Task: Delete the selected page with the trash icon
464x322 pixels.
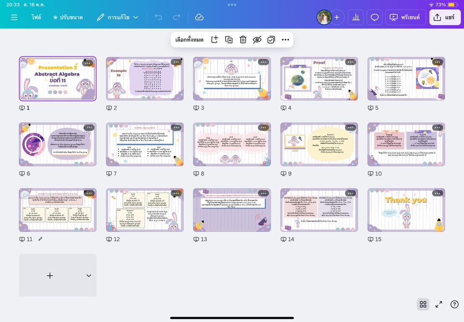Action: pyautogui.click(x=243, y=40)
